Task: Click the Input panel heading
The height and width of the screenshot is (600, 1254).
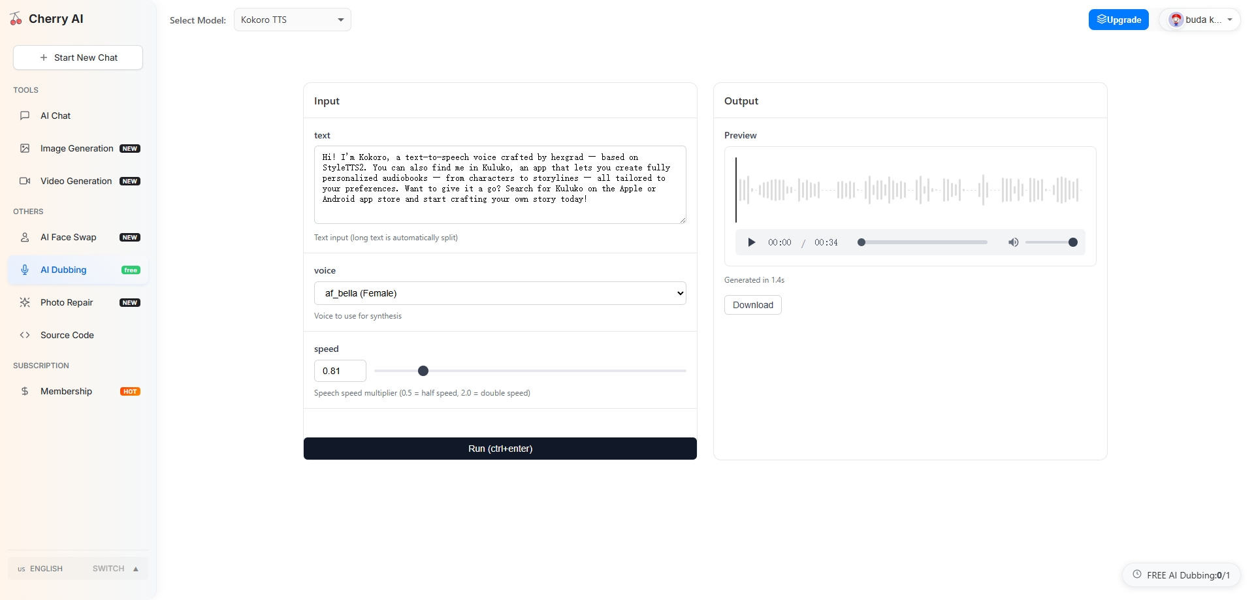Action: [327, 101]
